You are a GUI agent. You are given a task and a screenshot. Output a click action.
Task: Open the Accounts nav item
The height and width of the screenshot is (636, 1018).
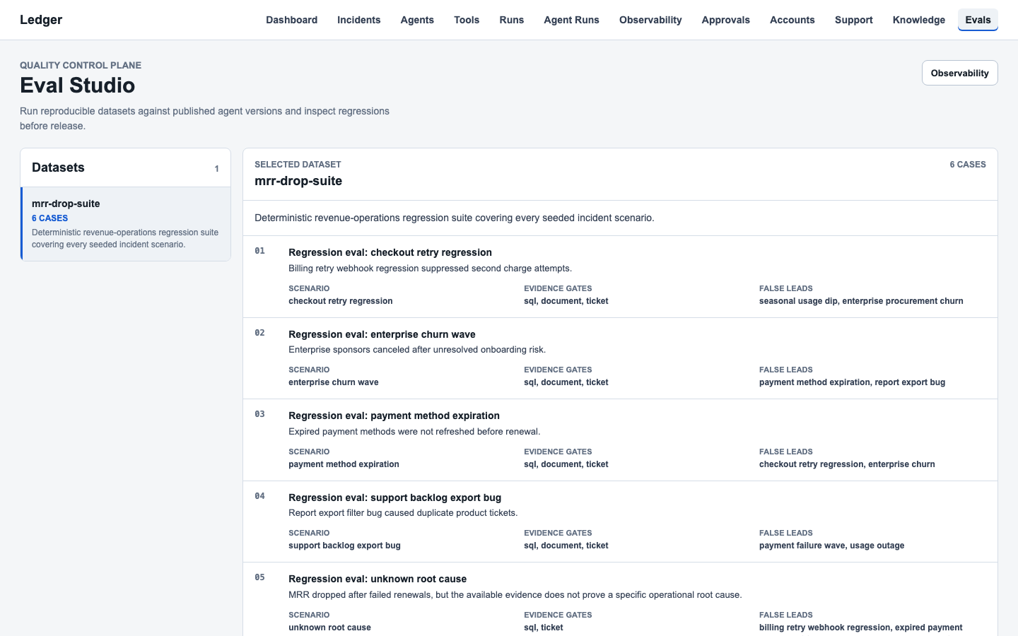click(792, 20)
